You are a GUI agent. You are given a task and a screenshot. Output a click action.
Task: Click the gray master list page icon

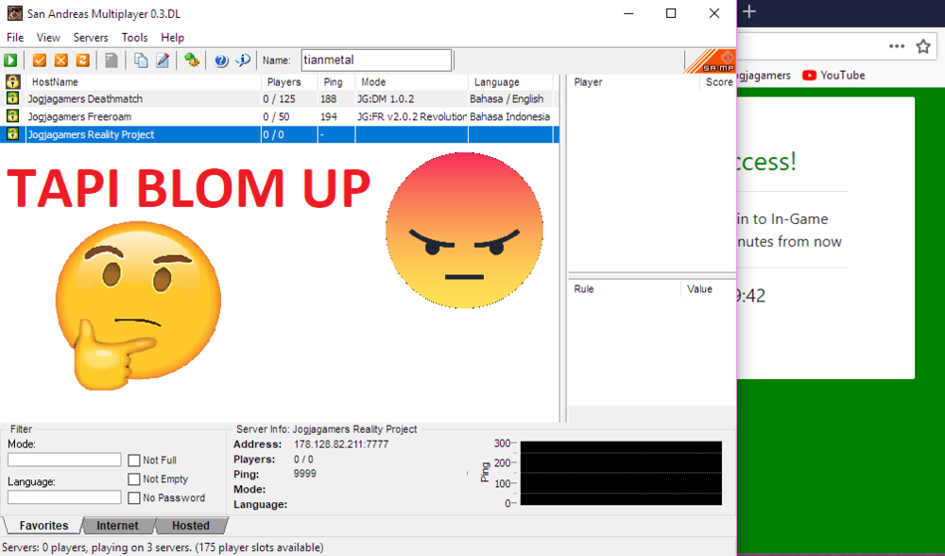(x=112, y=61)
